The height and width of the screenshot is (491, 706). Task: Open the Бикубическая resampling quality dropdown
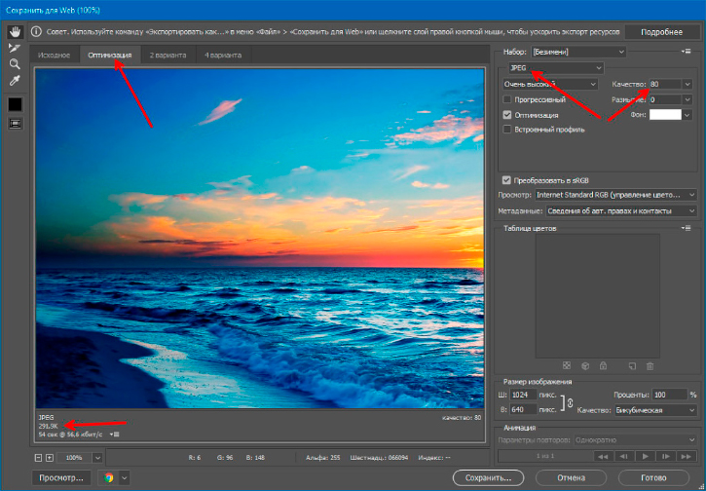(655, 411)
